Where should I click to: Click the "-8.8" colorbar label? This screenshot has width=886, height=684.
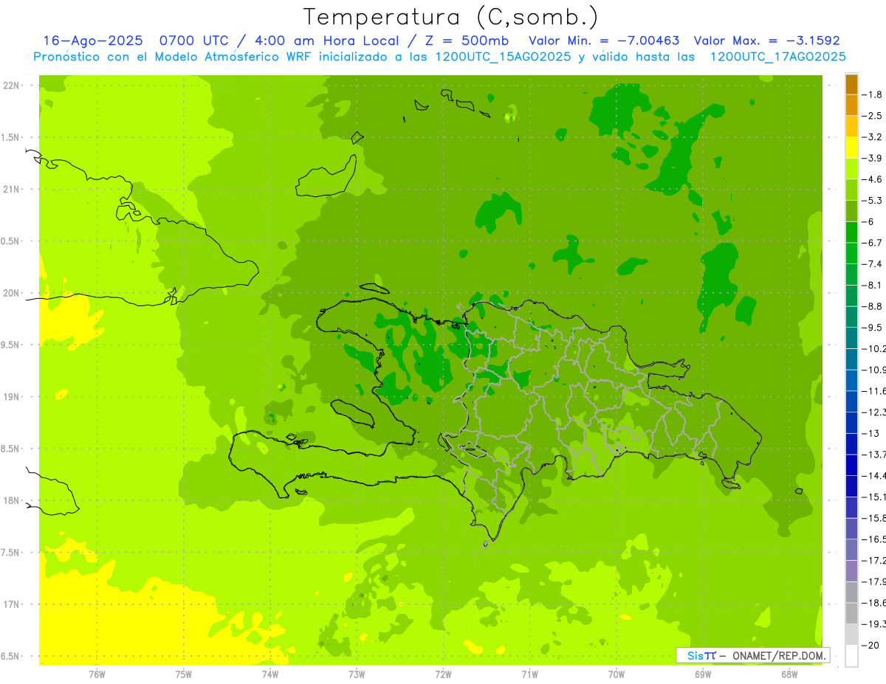coord(872,306)
